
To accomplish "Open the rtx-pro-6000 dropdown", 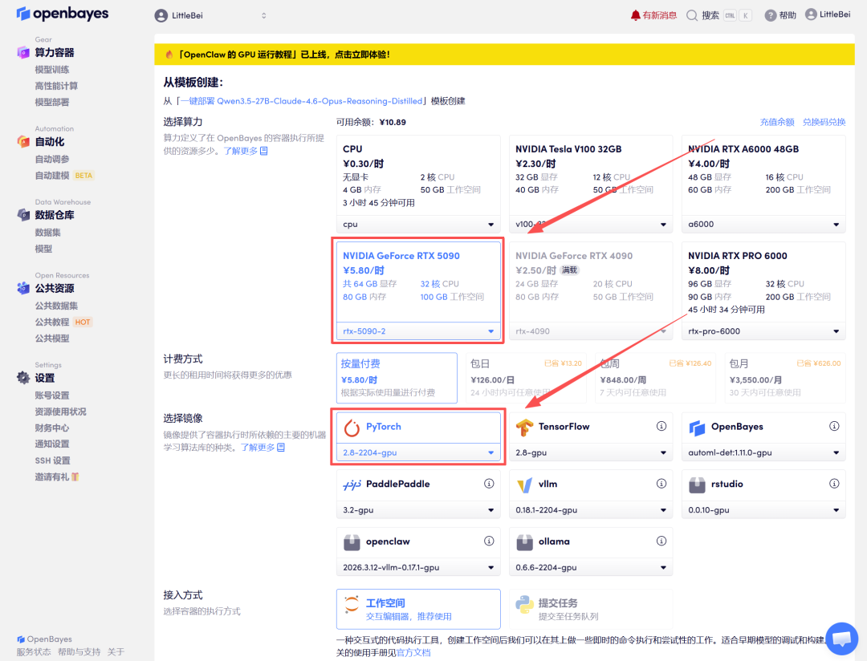I will click(763, 331).
